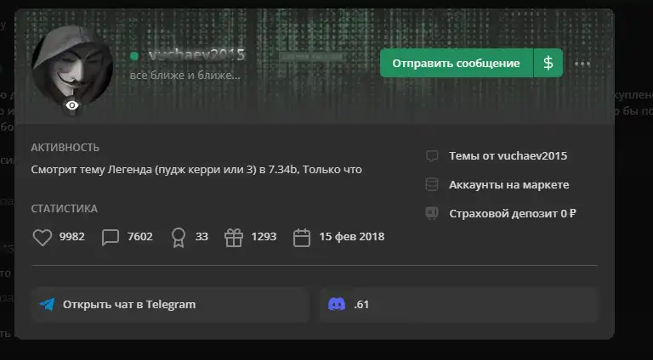Image resolution: width=653 pixels, height=360 pixels.
Task: Click the dollar sign transfer button
Action: [x=548, y=63]
